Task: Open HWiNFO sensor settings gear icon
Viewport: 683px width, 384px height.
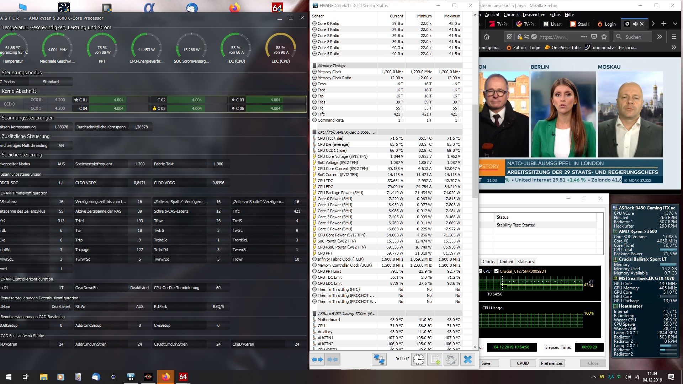Action: click(451, 359)
